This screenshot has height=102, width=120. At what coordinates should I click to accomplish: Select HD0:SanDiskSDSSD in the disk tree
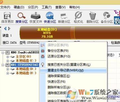25,52
